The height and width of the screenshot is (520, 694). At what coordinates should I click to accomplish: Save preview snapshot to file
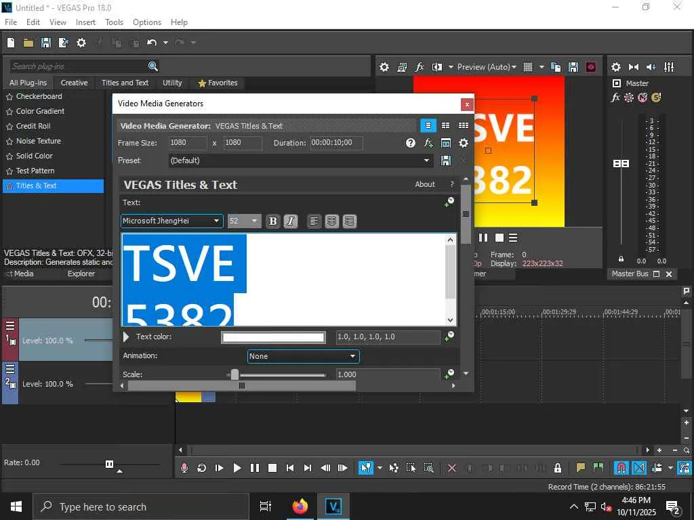click(x=573, y=67)
